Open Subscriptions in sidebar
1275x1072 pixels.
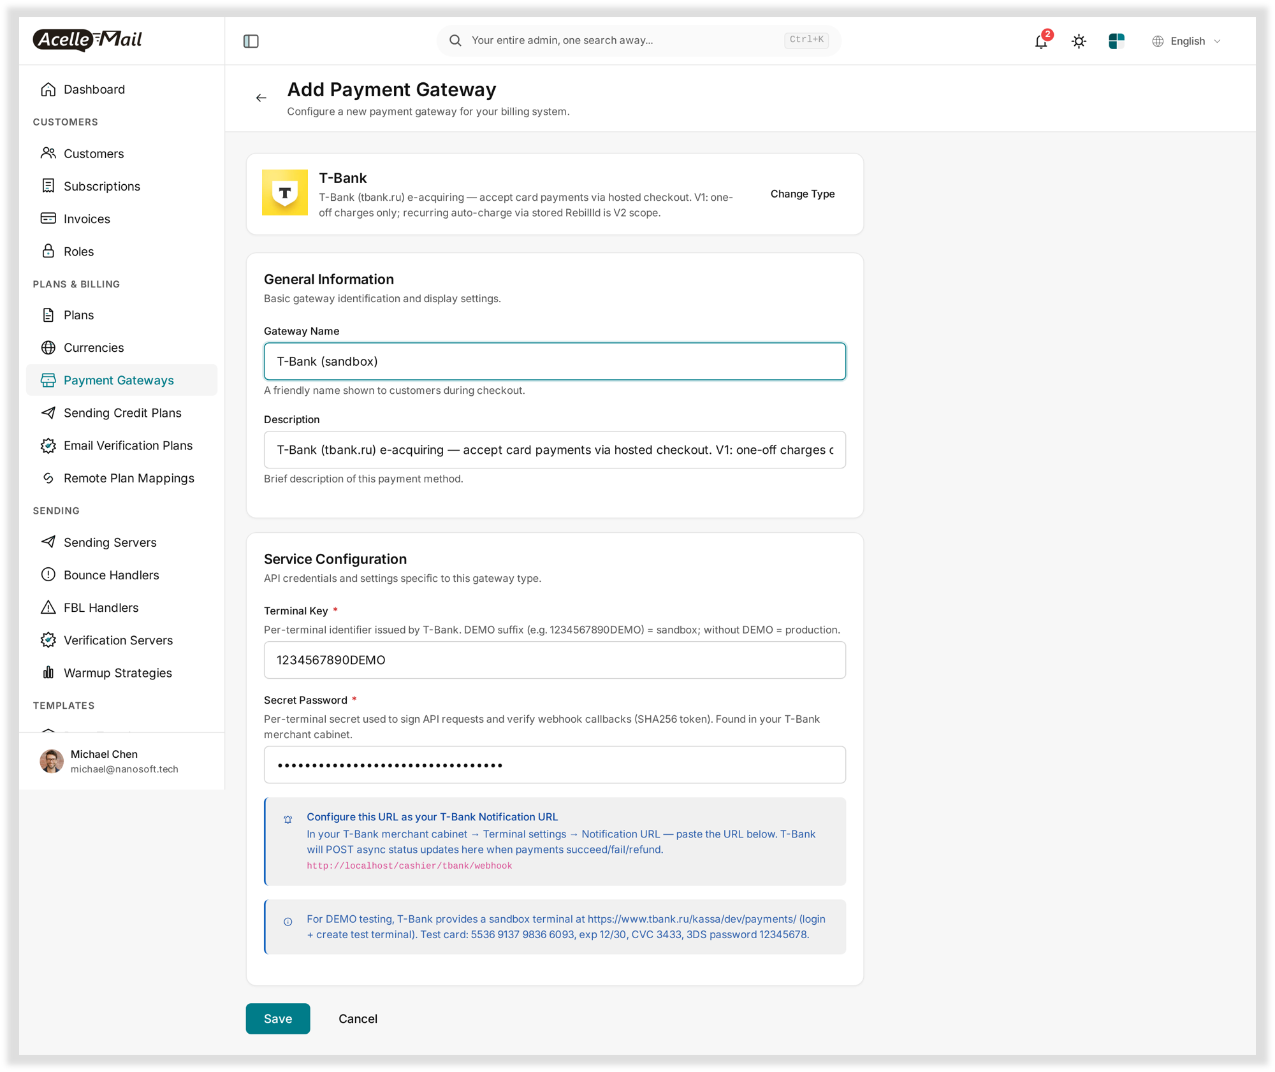pyautogui.click(x=122, y=186)
